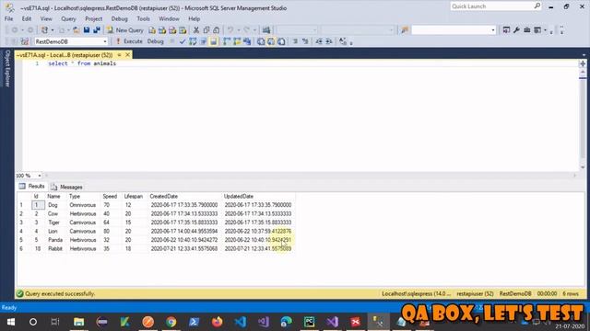
Task: Click the Increase Indent icon
Action: pyautogui.click(x=329, y=41)
